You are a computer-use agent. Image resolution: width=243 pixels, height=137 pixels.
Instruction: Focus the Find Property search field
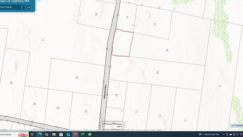click(10, 7)
